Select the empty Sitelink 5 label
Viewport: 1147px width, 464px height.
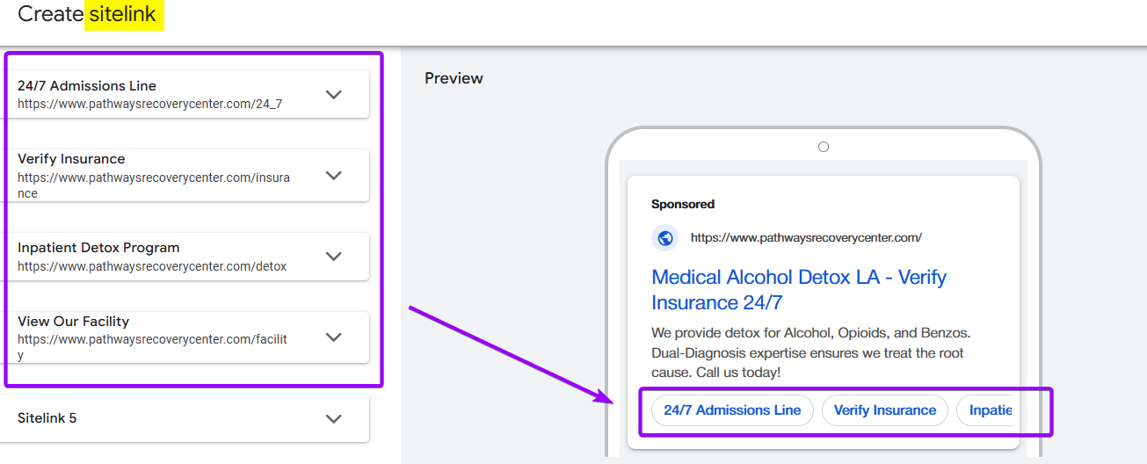(x=47, y=418)
